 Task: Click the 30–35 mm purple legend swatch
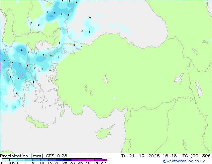(75, 160)
